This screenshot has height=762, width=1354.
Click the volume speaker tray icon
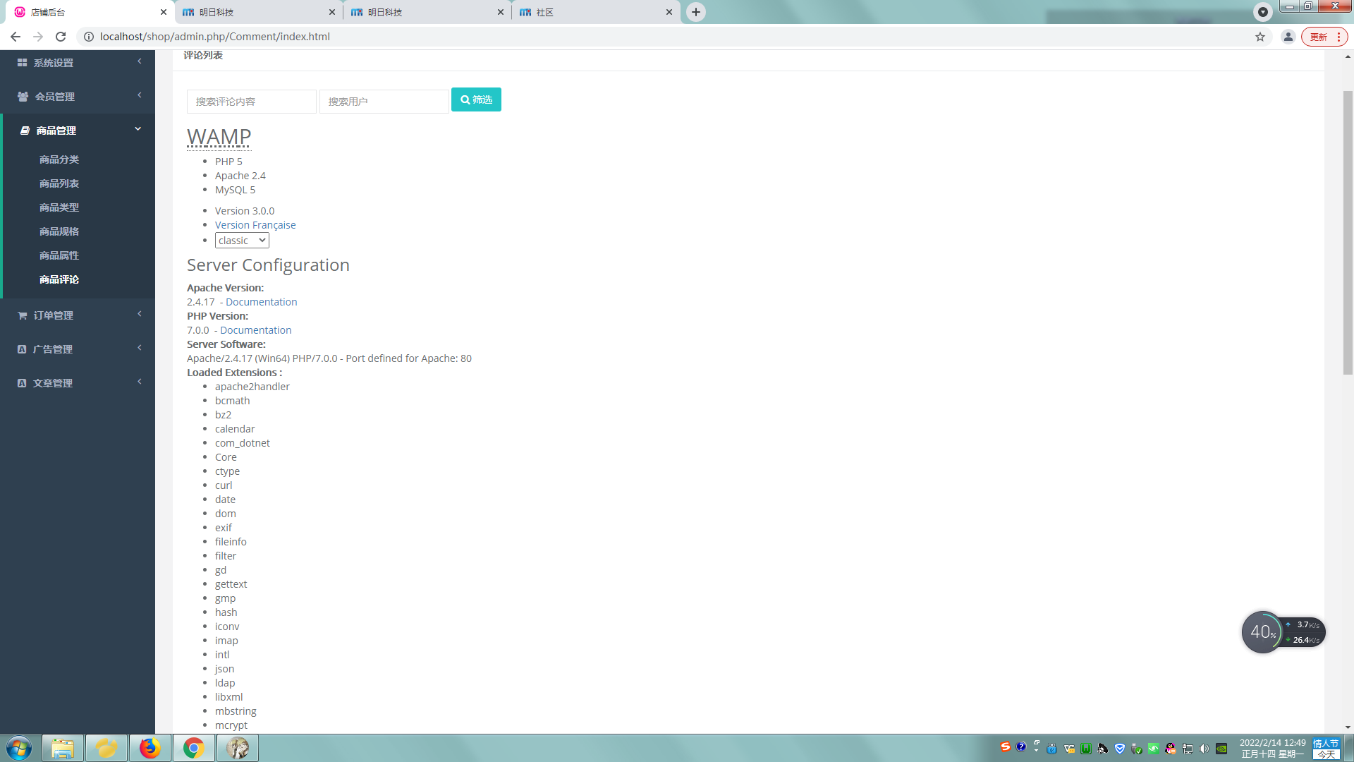[x=1204, y=749]
